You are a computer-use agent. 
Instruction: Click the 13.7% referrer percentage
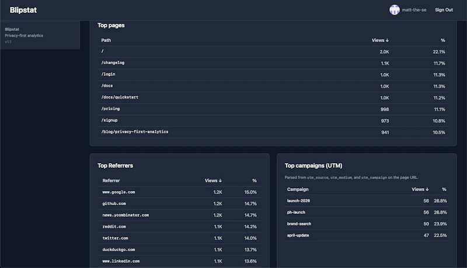pyautogui.click(x=250, y=250)
